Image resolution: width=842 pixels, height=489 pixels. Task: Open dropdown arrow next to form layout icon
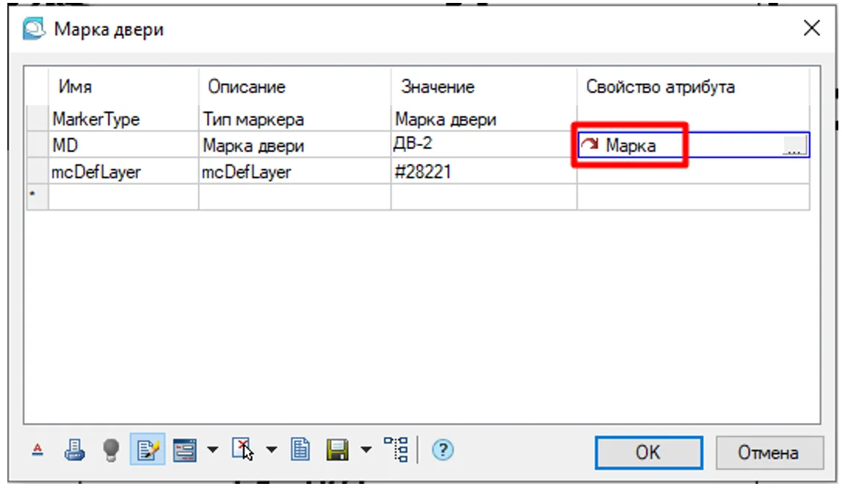pyautogui.click(x=211, y=450)
